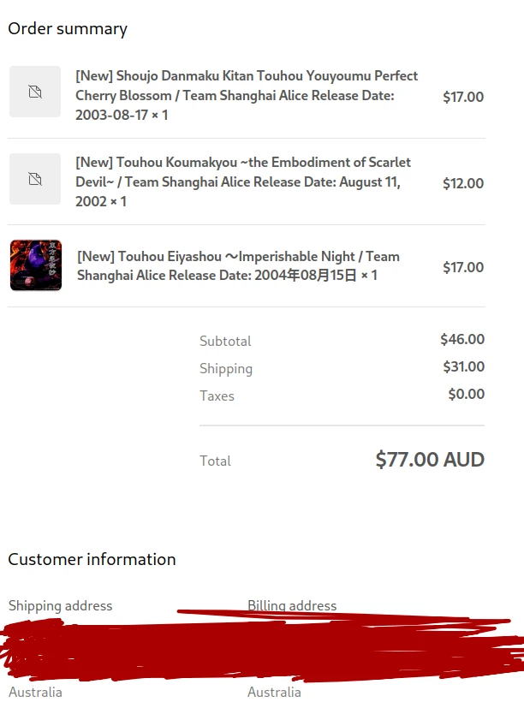The image size is (524, 714).
Task: Click the $77.00 AUD total amount
Action: point(430,460)
